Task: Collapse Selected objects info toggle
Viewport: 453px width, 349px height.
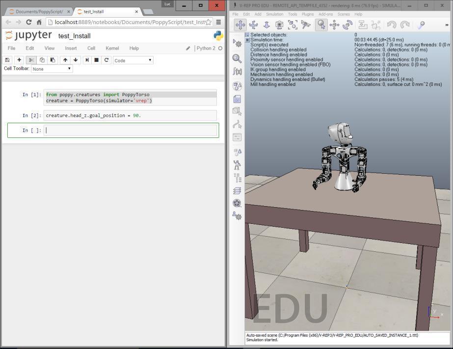Action: [x=247, y=35]
